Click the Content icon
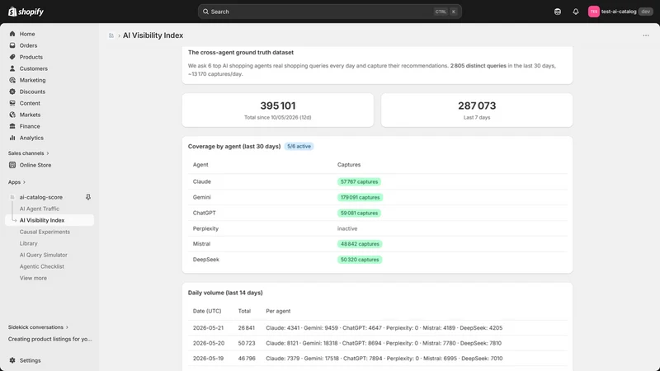Image resolution: width=660 pixels, height=371 pixels. coord(12,103)
